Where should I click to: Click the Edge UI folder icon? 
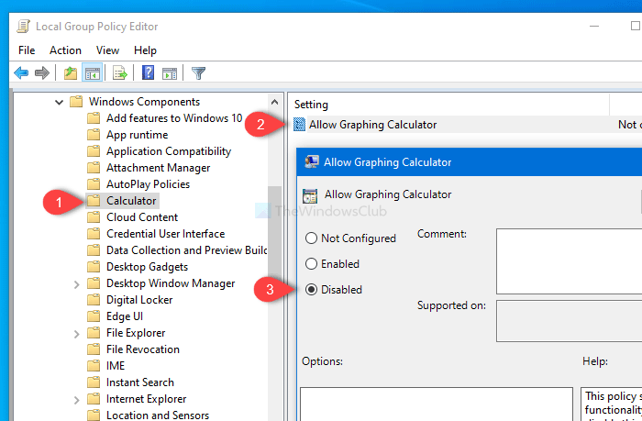[94, 316]
